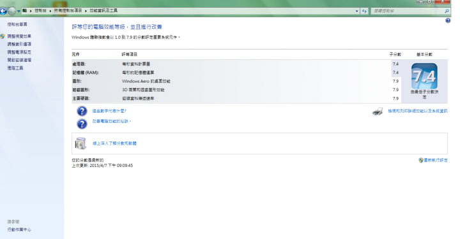The image size is (460, 239).
Task: Click the printer icon
Action: click(378, 111)
